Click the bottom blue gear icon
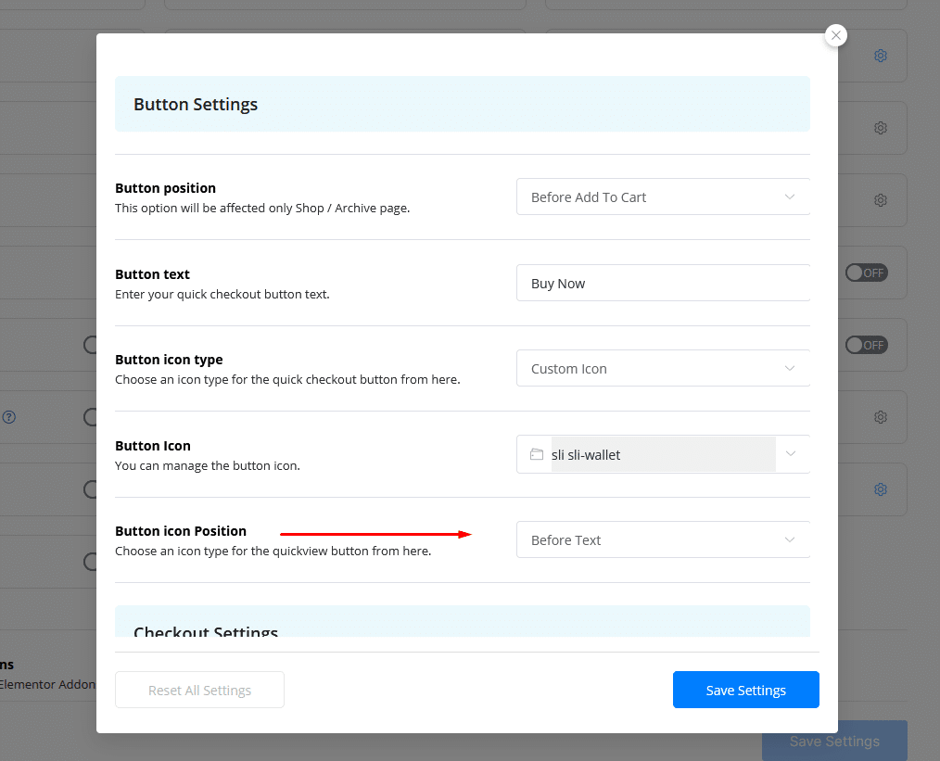The image size is (940, 761). point(881,489)
